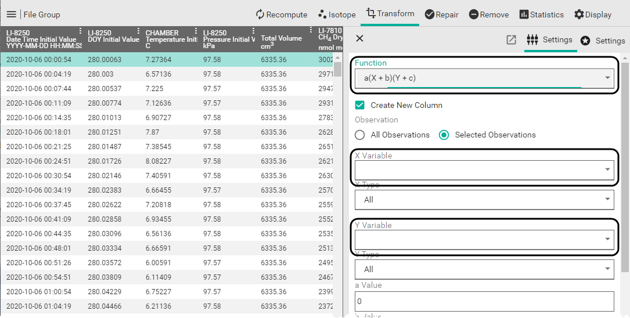This screenshot has height=318, width=630.
Task: Click temperature cell 7.87
Action: tap(152, 132)
